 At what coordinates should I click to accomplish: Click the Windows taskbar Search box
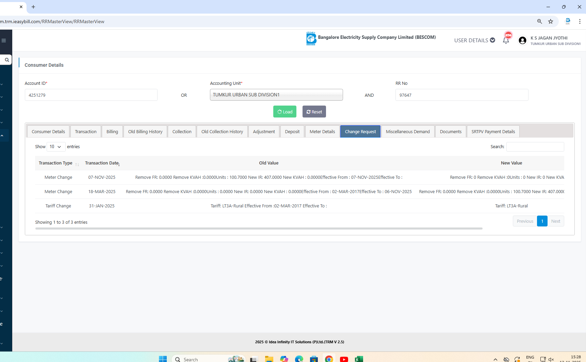point(208,359)
